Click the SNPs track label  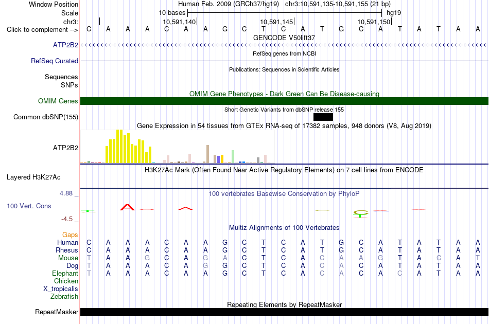[69, 85]
